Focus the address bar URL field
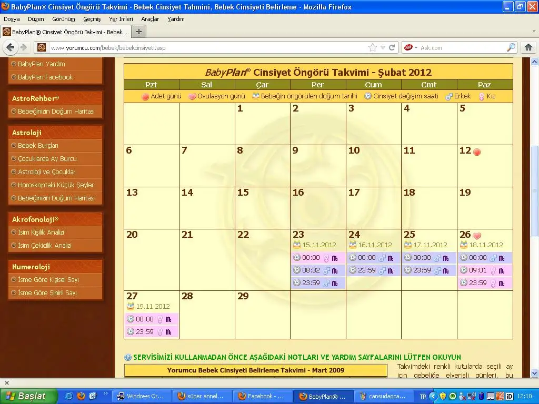 [x=206, y=48]
